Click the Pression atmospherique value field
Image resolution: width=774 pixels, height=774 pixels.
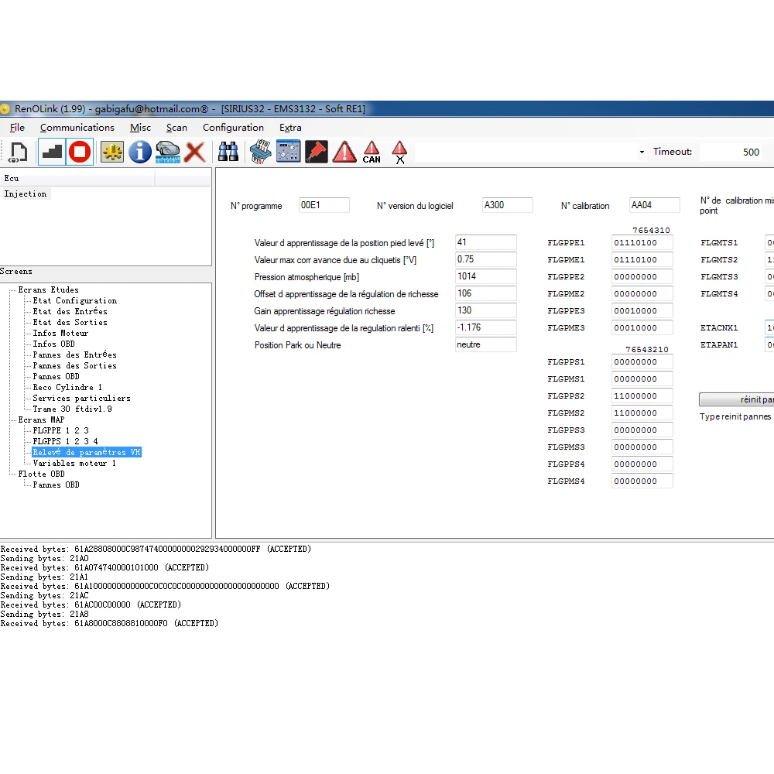coord(485,276)
